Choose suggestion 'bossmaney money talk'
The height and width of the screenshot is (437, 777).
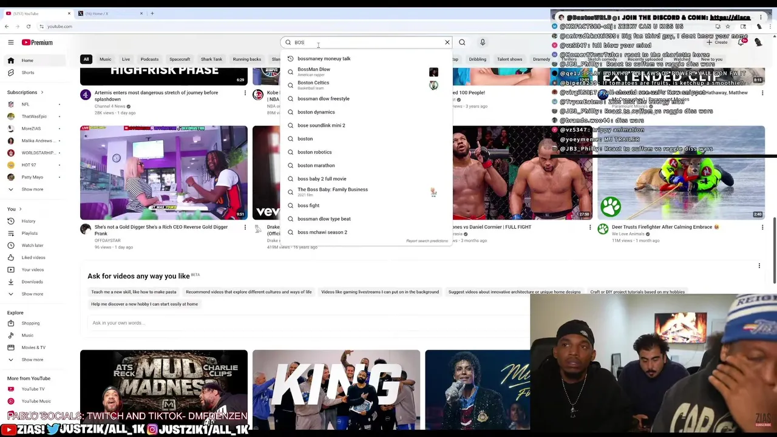pos(366,59)
